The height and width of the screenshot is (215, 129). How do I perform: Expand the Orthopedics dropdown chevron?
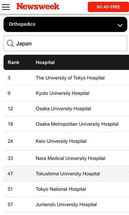(120, 25)
